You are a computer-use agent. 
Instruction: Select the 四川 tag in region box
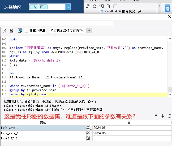coord(43,7)
